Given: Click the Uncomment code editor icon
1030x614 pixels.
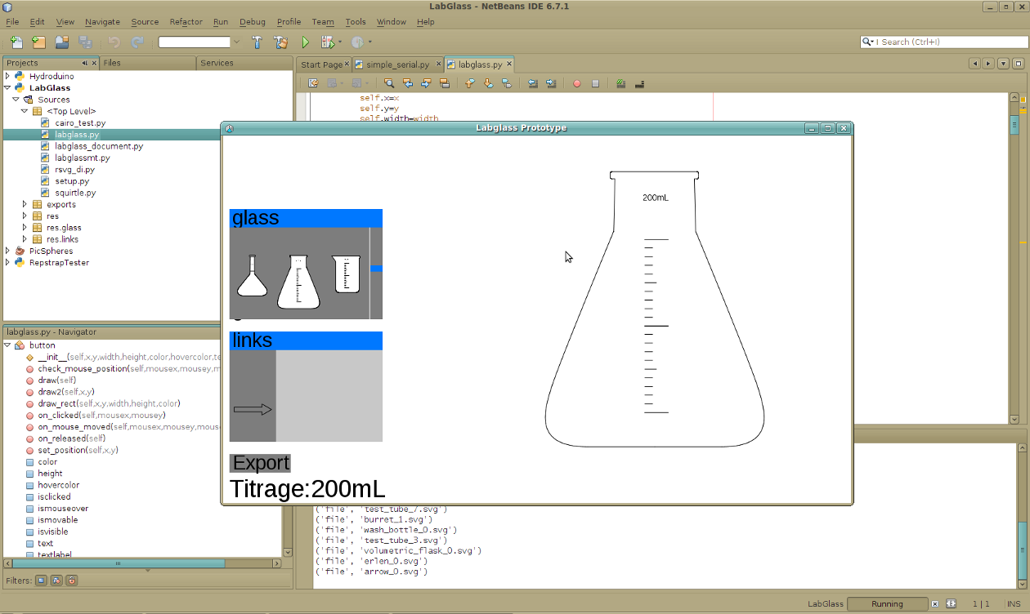Looking at the screenshot, I should (639, 83).
